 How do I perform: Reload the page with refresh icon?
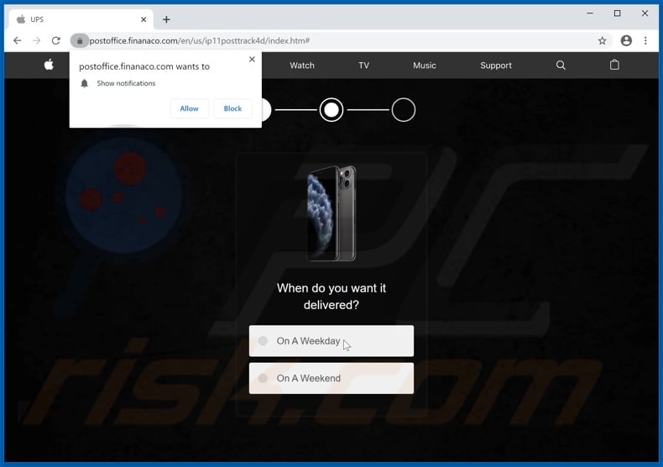tap(56, 40)
